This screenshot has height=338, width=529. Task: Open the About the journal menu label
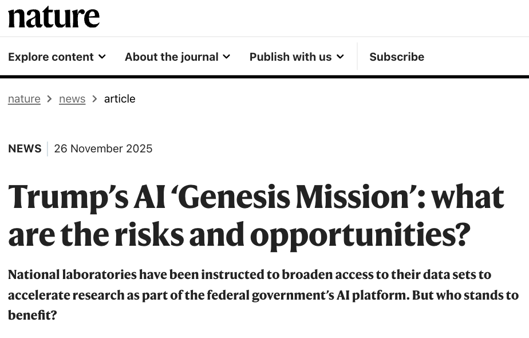coord(171,57)
